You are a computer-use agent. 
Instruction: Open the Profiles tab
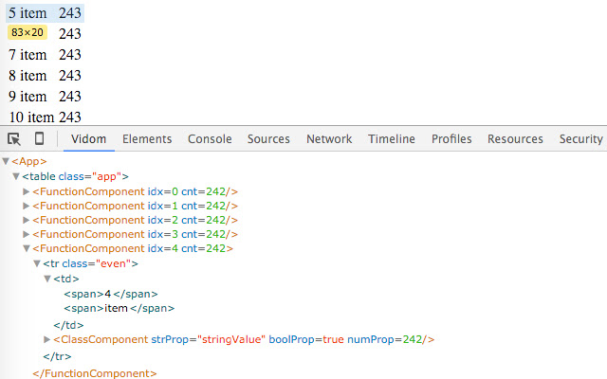[451, 139]
